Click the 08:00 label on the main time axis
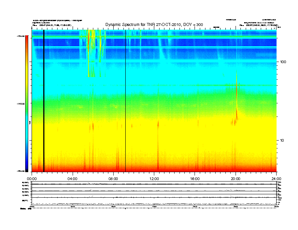The width and height of the screenshot is (298, 230). point(113,179)
